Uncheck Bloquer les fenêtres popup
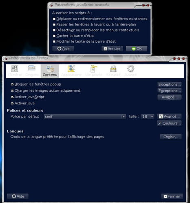Viewport: 190px width, 203px height. coord(12,84)
